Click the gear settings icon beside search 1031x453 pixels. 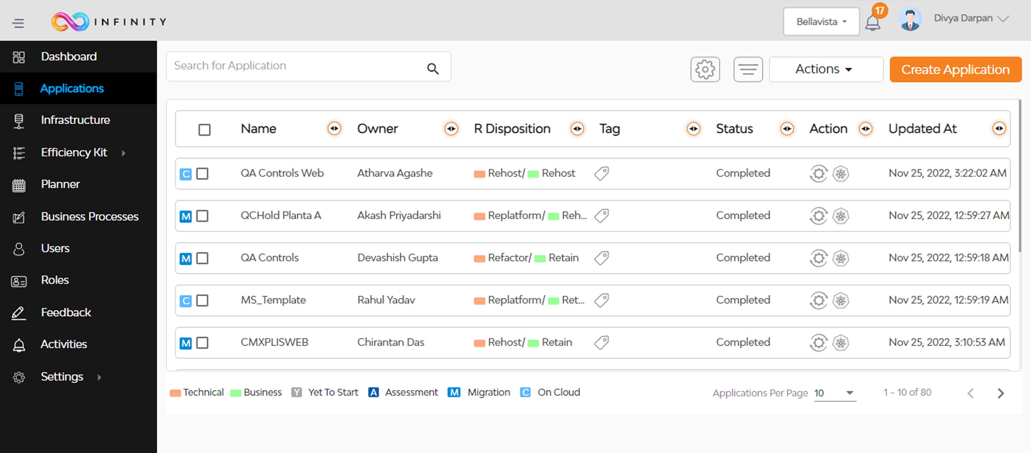[705, 70]
